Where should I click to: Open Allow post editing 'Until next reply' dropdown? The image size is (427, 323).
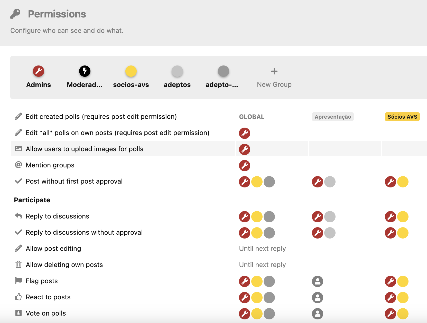pyautogui.click(x=262, y=249)
